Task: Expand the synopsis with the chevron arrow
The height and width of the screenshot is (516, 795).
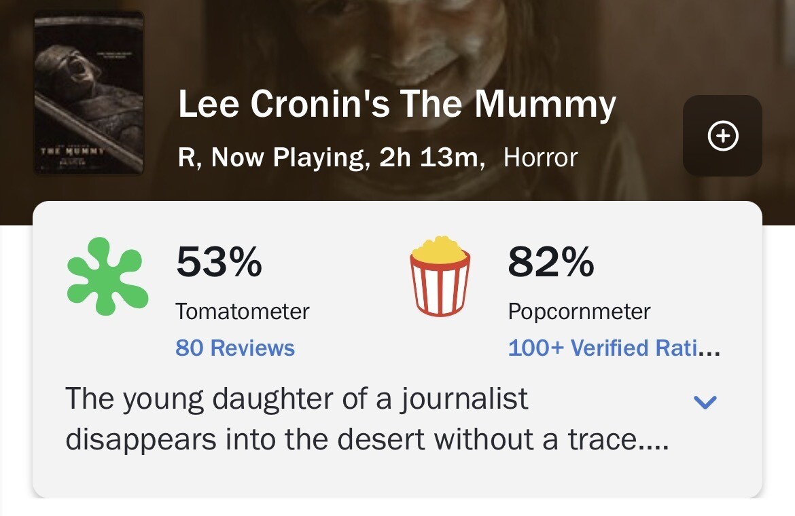Action: tap(705, 403)
